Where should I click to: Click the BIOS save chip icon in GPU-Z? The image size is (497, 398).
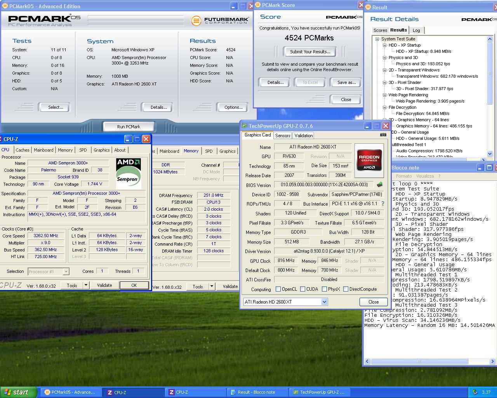379,185
